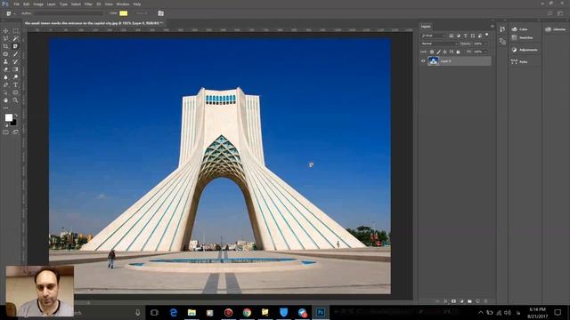Viewport: 570px width, 320px height.
Task: Select the Dodge tool
Action: tap(15, 77)
